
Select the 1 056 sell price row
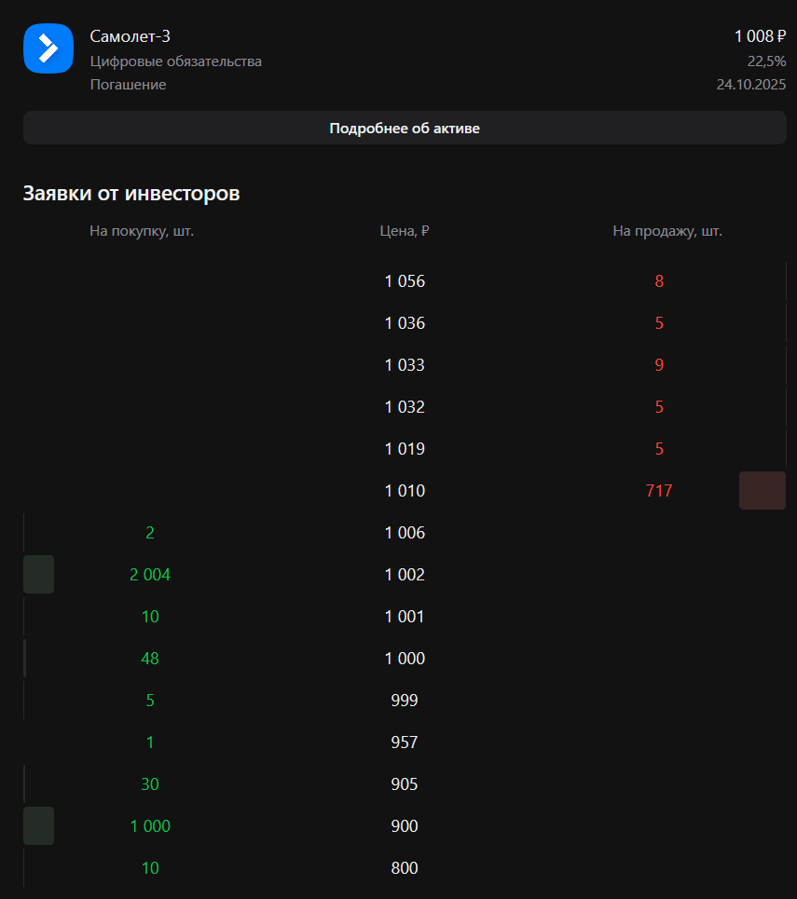click(405, 281)
